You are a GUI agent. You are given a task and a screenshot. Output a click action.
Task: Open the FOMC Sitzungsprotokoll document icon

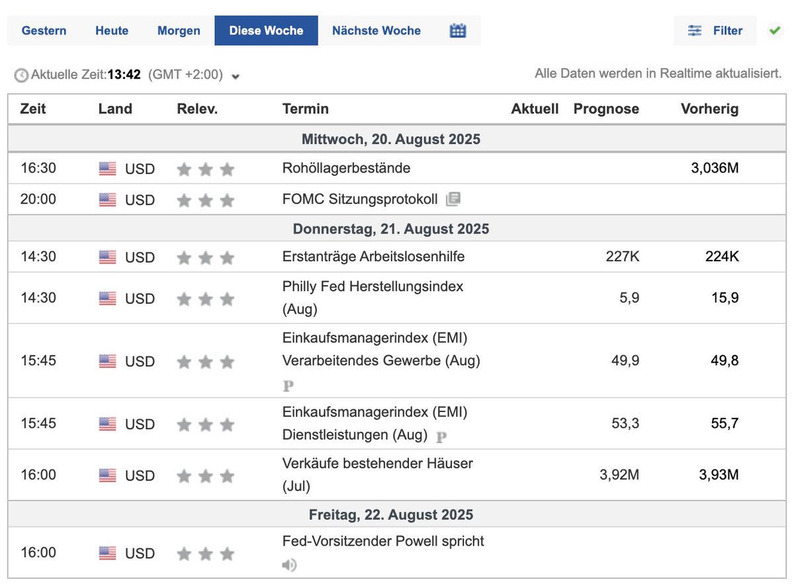point(453,199)
